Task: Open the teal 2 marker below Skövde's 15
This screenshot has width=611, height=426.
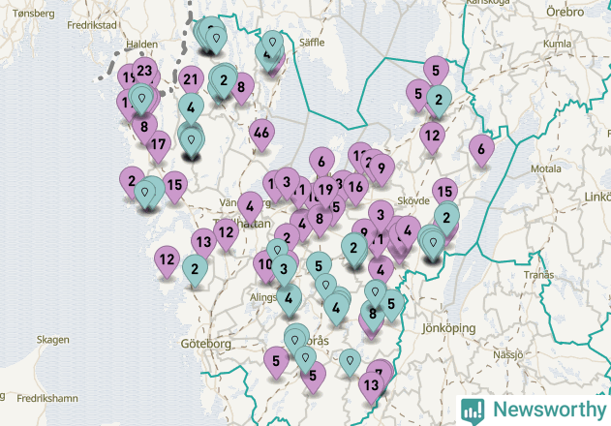Action: pyautogui.click(x=446, y=220)
